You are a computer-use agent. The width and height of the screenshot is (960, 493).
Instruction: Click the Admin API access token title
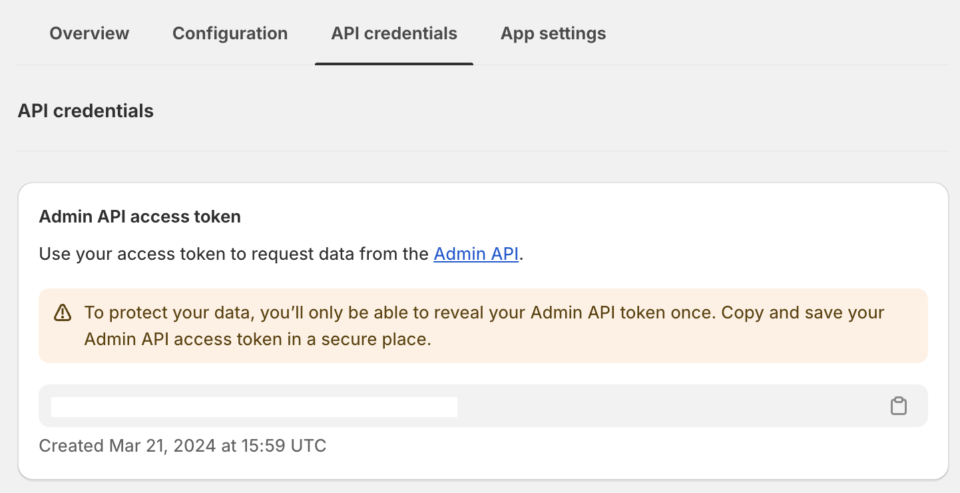click(140, 217)
